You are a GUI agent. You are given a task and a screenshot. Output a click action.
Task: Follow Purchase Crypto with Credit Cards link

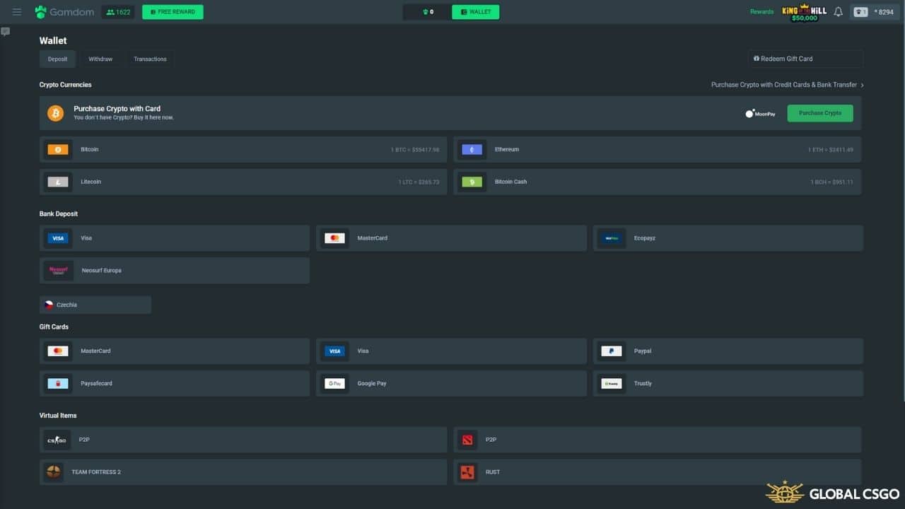(788, 85)
